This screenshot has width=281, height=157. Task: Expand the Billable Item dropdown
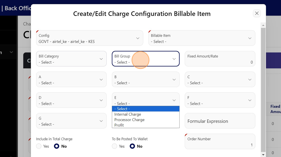point(202,38)
